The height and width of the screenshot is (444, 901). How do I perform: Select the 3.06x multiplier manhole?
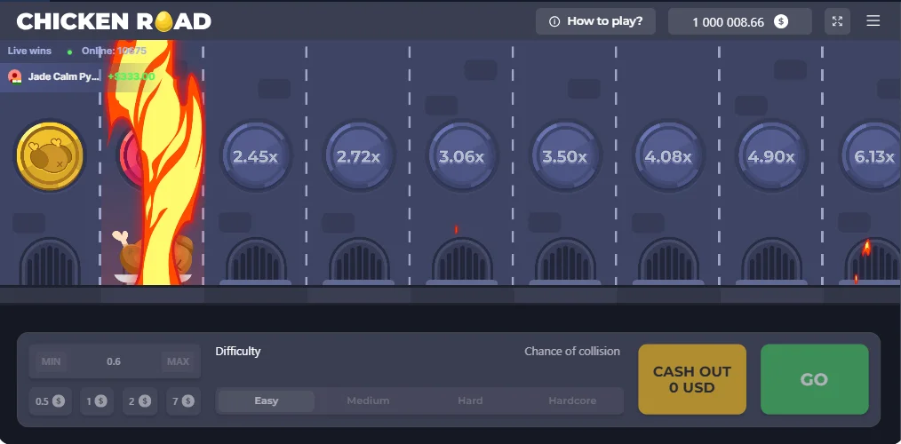(x=461, y=156)
